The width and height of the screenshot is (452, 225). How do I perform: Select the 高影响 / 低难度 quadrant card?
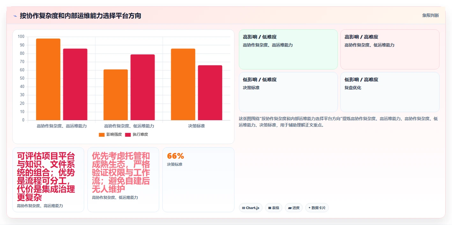tap(288, 49)
